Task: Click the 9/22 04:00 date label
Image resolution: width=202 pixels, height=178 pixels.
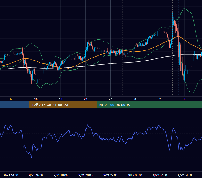Action: (x=185, y=175)
